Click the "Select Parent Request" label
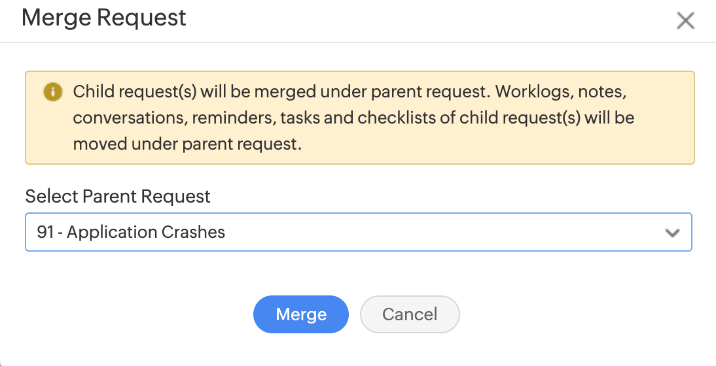Viewport: 716px width, 366px height. coord(118,196)
